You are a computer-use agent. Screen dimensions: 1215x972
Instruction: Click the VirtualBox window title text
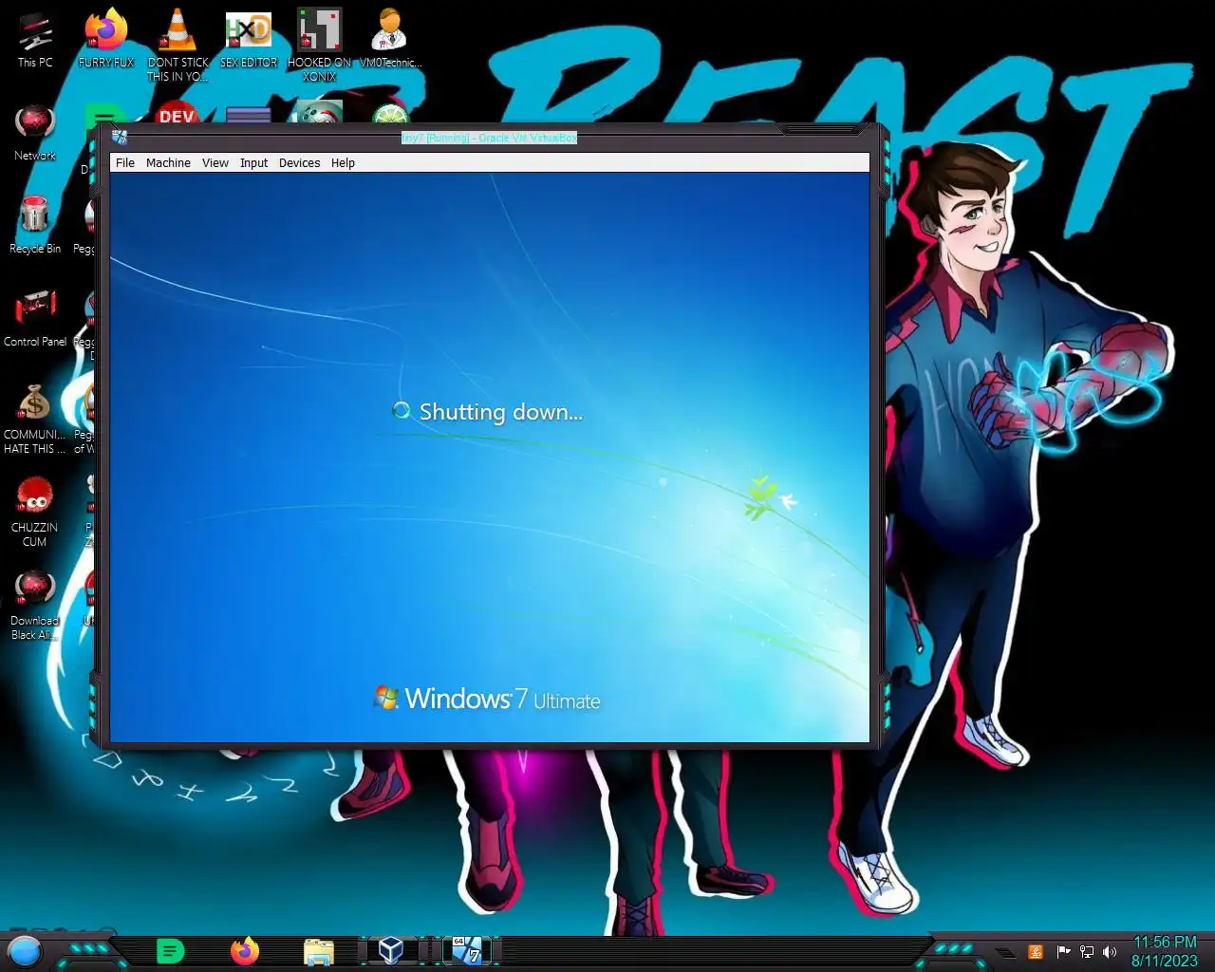point(489,138)
